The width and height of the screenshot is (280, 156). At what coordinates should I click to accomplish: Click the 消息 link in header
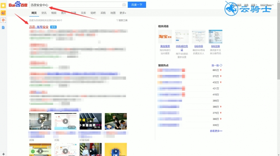pos(246,5)
